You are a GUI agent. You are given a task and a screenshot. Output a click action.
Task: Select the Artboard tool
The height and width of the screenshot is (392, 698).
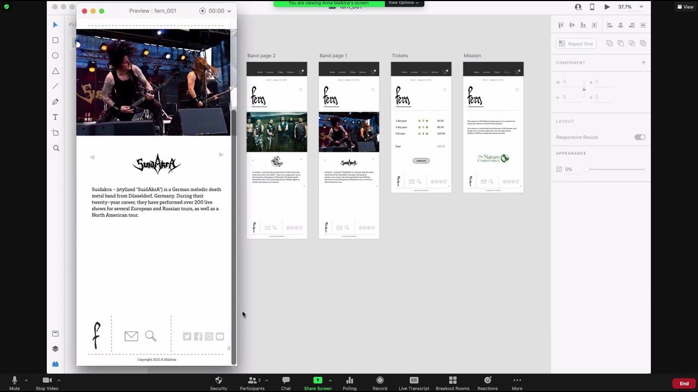(55, 132)
